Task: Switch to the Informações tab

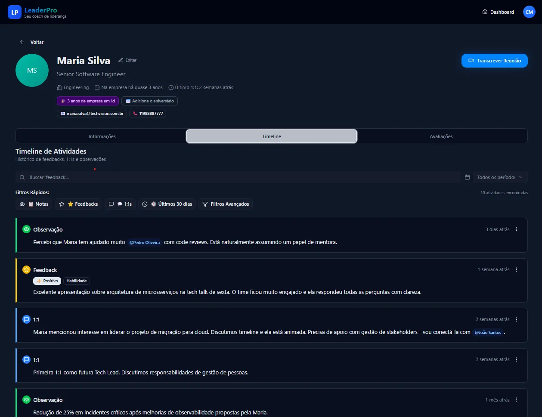Action: 102,136
